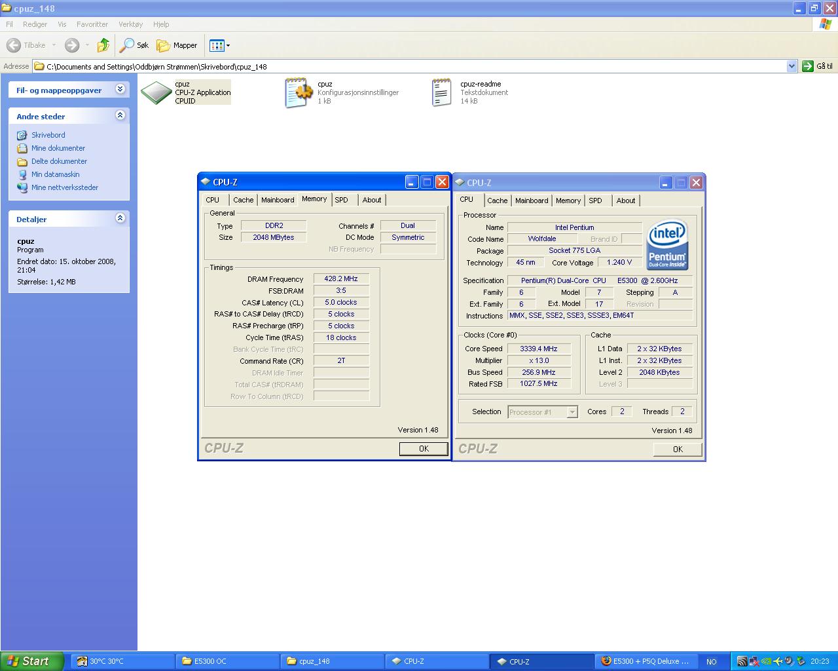838x671 pixels.
Task: Open the Mine dokumenter link
Action: (x=58, y=148)
